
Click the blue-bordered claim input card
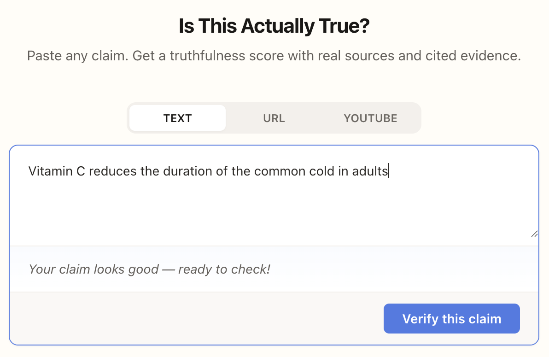click(274, 244)
